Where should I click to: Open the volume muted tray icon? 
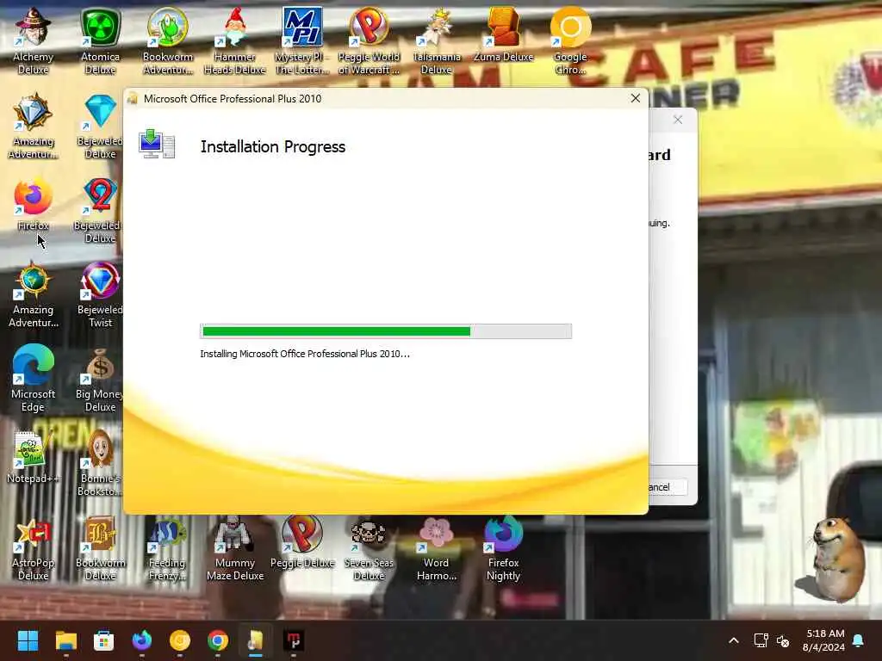point(782,640)
